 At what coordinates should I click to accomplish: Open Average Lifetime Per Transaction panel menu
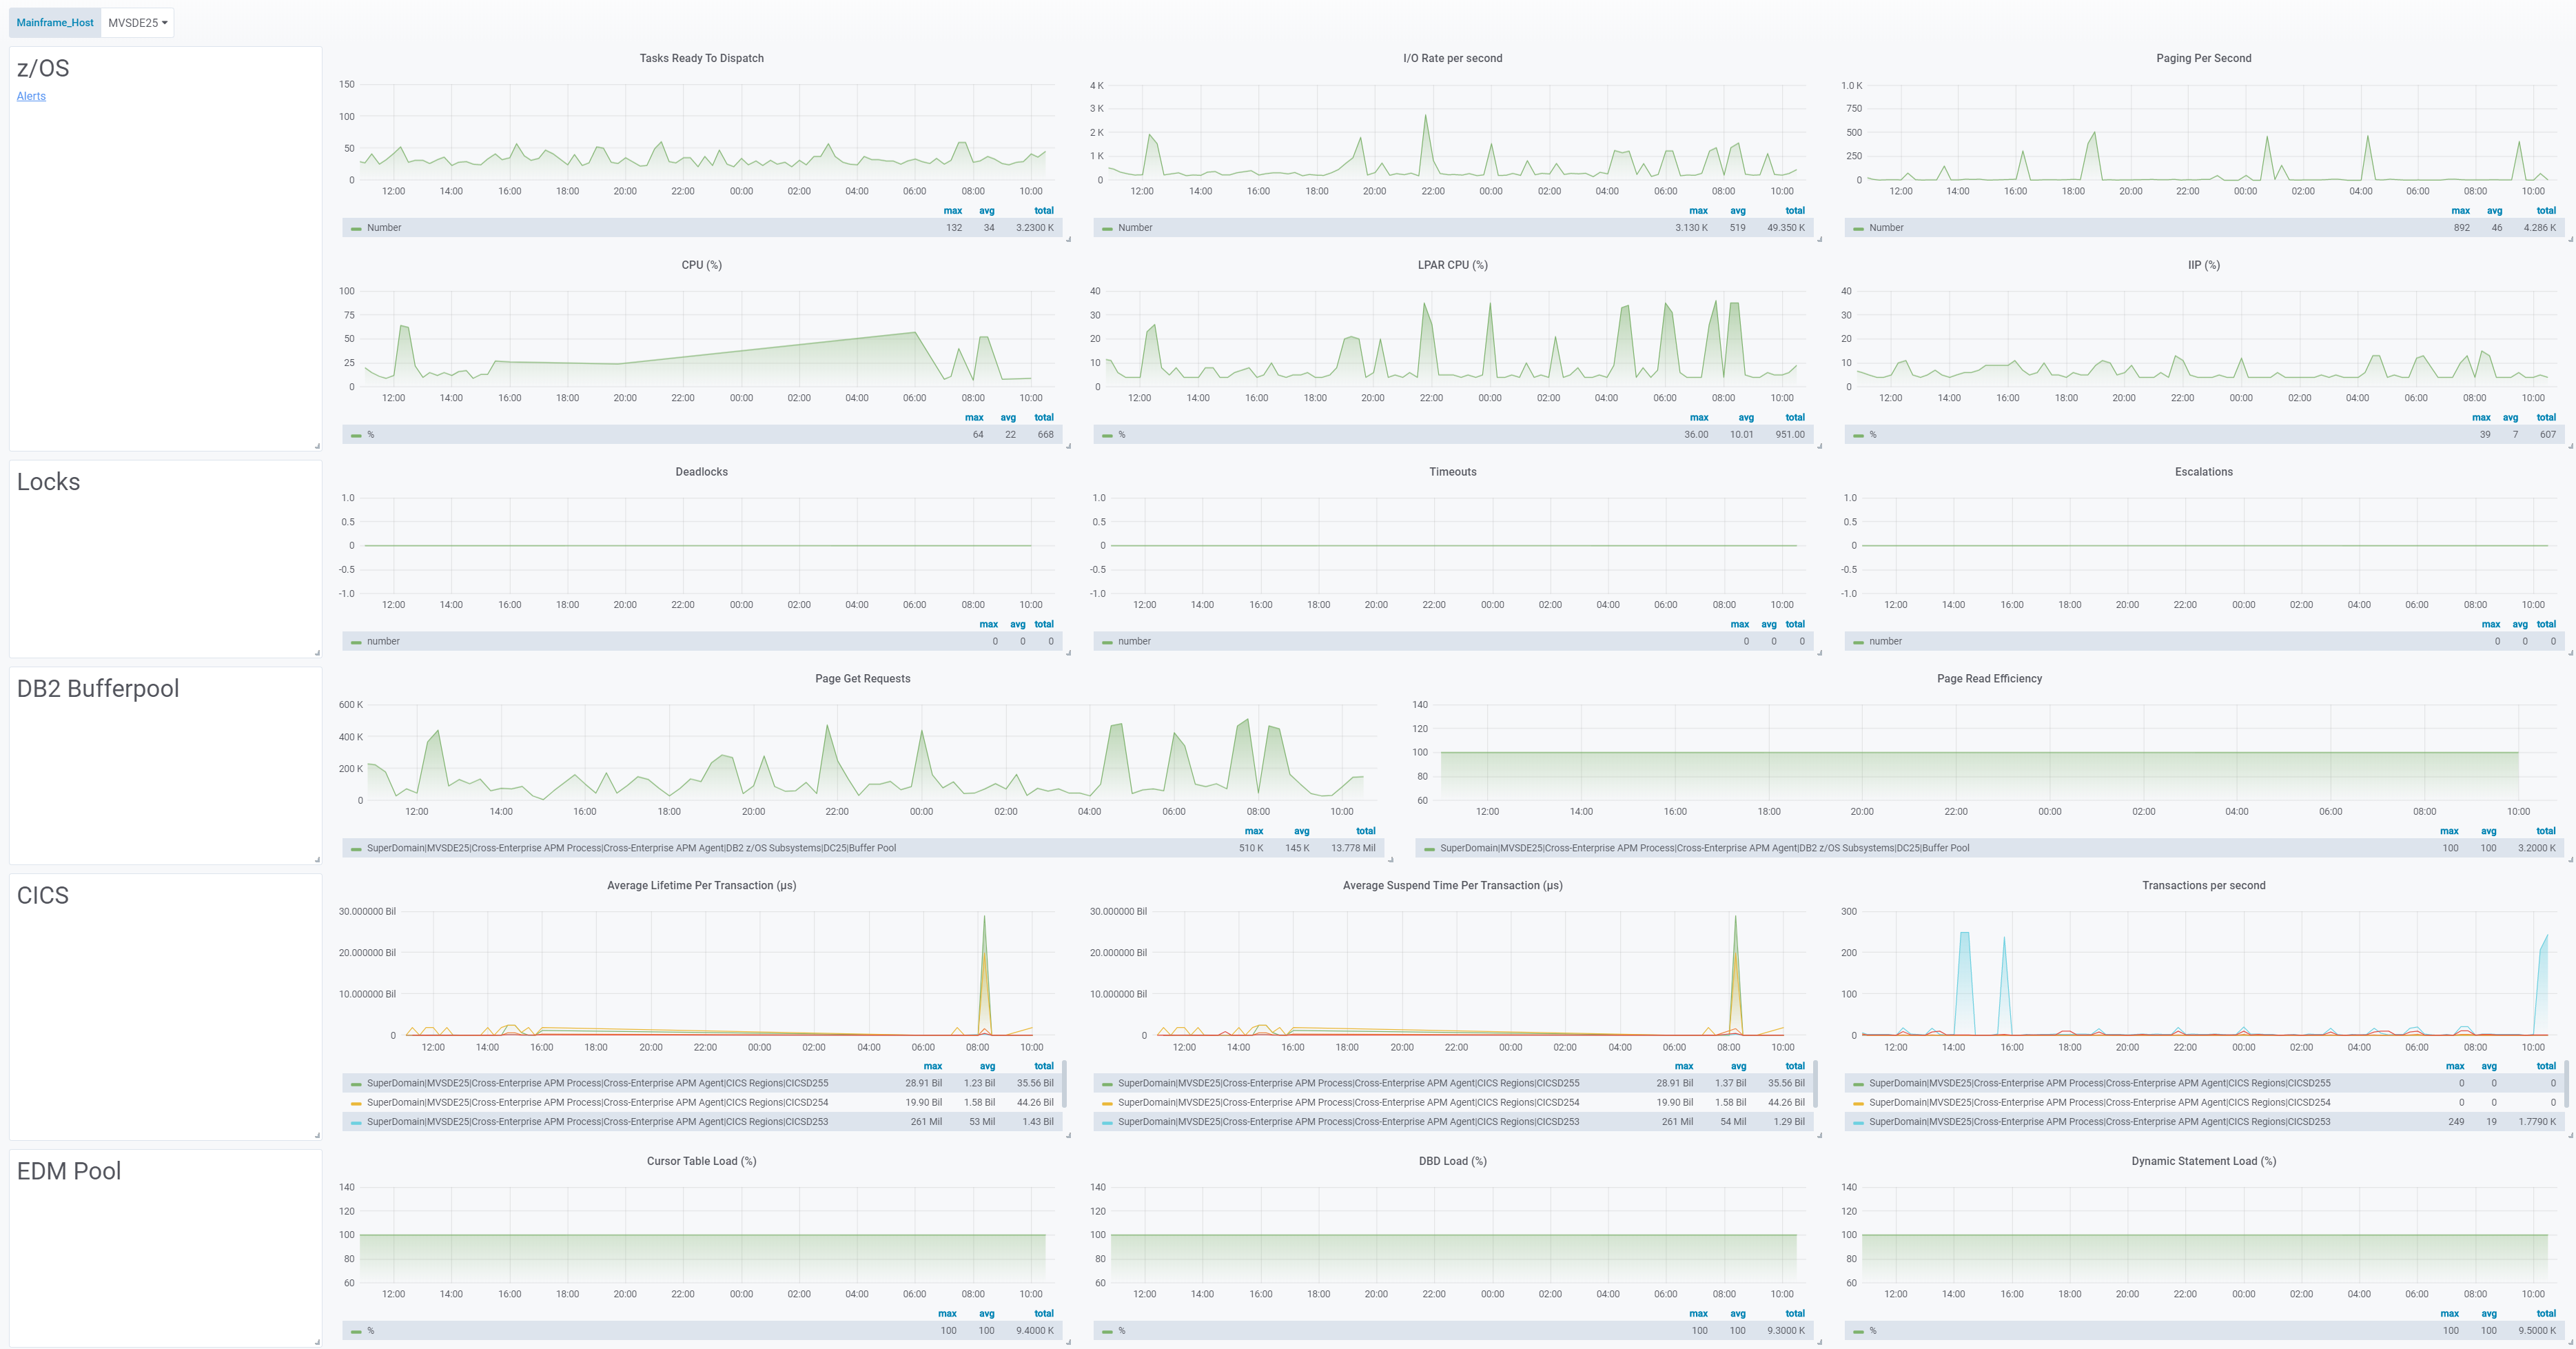[701, 886]
